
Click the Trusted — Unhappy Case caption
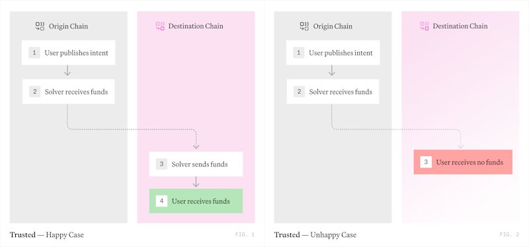[x=315, y=235]
